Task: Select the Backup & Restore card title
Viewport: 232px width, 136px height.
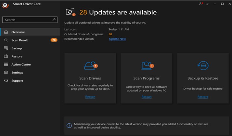Action: pyautogui.click(x=203, y=78)
